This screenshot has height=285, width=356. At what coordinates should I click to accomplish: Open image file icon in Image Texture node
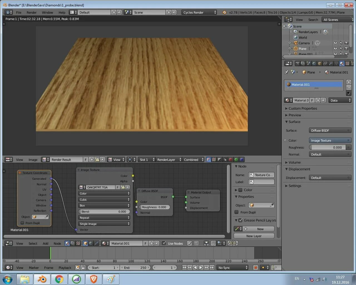(123, 187)
